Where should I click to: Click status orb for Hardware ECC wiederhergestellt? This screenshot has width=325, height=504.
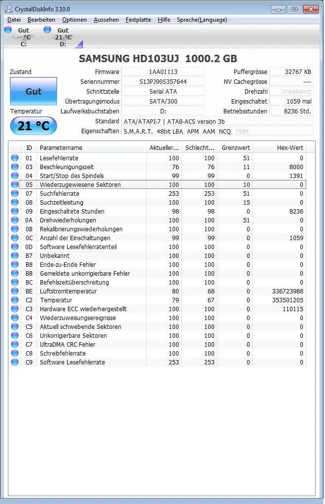(x=15, y=309)
